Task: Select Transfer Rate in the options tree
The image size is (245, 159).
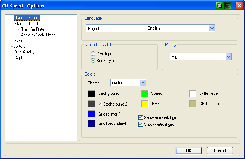Action: click(32, 29)
